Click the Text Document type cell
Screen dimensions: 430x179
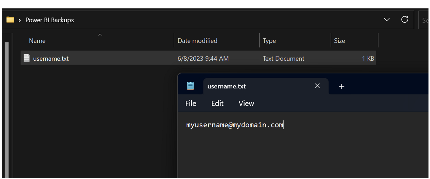coord(283,59)
